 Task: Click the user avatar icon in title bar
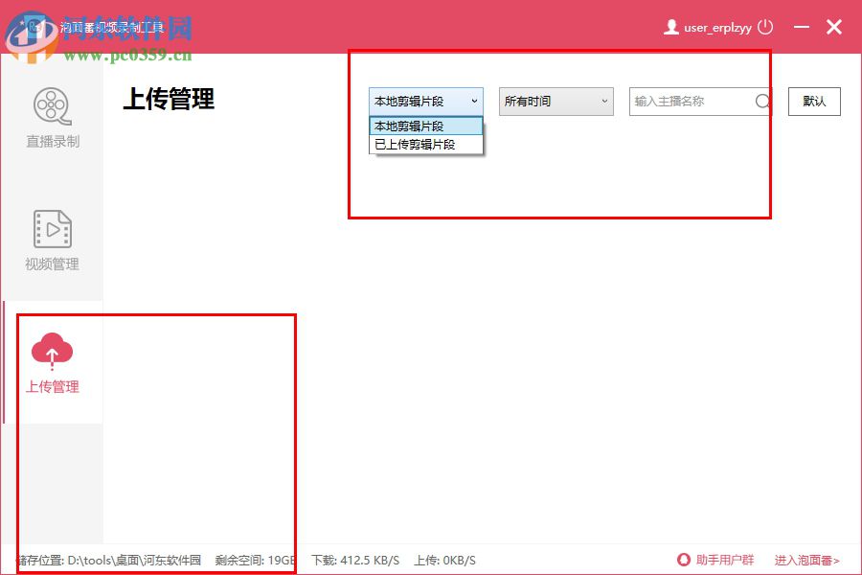pyautogui.click(x=670, y=27)
